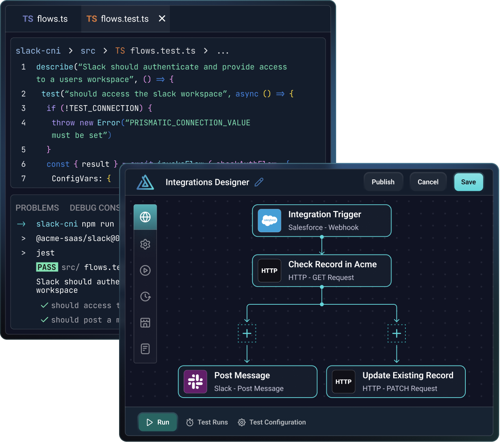Open the logs document icon at sidebar bottom
Viewport: 500px width, 444px height.
coord(145,349)
